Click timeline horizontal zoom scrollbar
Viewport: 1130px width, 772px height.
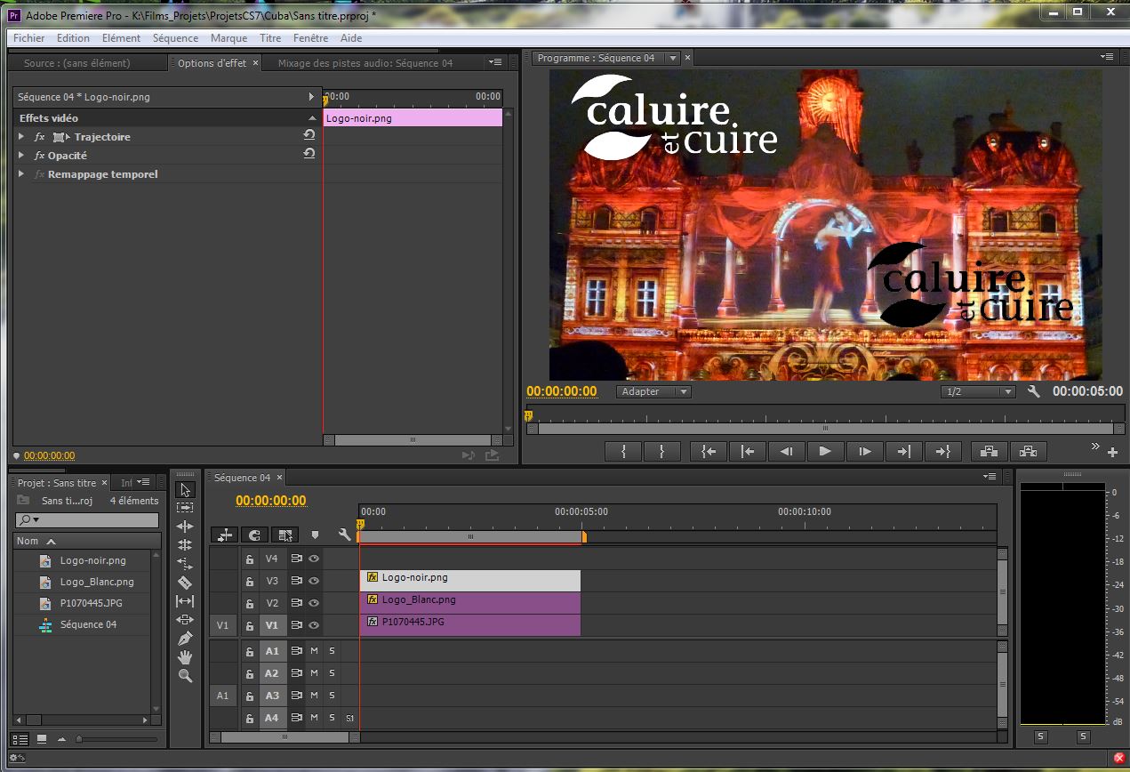tap(285, 737)
